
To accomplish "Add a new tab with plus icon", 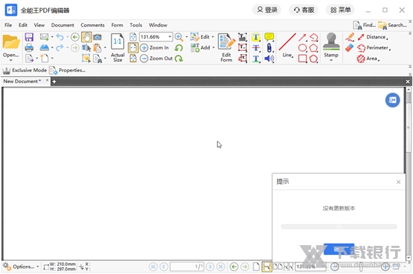I will click(54, 82).
